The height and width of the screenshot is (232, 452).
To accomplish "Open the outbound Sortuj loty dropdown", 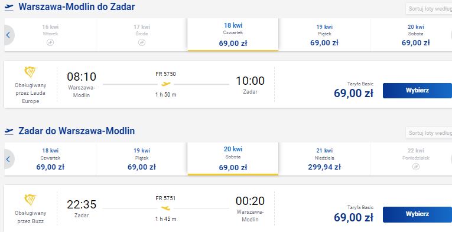I will 428,9.
